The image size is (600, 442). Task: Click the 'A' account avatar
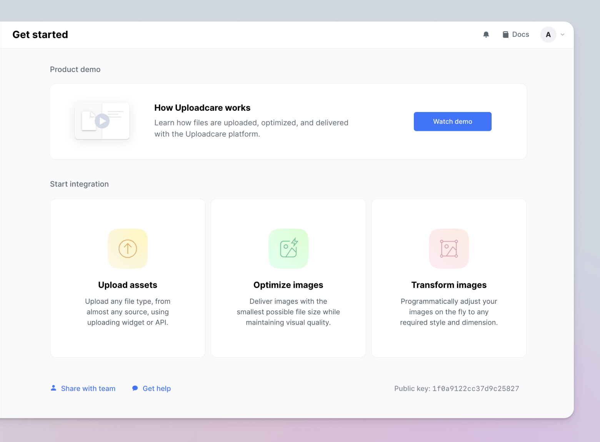pyautogui.click(x=548, y=35)
